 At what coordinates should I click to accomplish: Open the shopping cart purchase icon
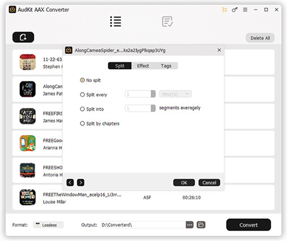tap(224, 10)
